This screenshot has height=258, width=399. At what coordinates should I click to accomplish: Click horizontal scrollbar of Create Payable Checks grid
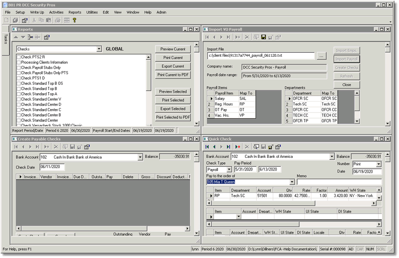pos(102,229)
